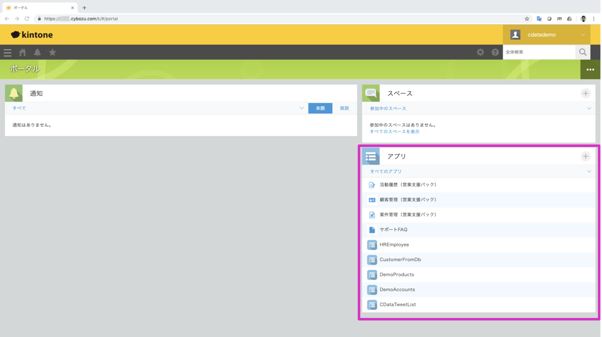Image resolution: width=602 pixels, height=337 pixels.
Task: Open the portal options three-dot menu
Action: [590, 70]
